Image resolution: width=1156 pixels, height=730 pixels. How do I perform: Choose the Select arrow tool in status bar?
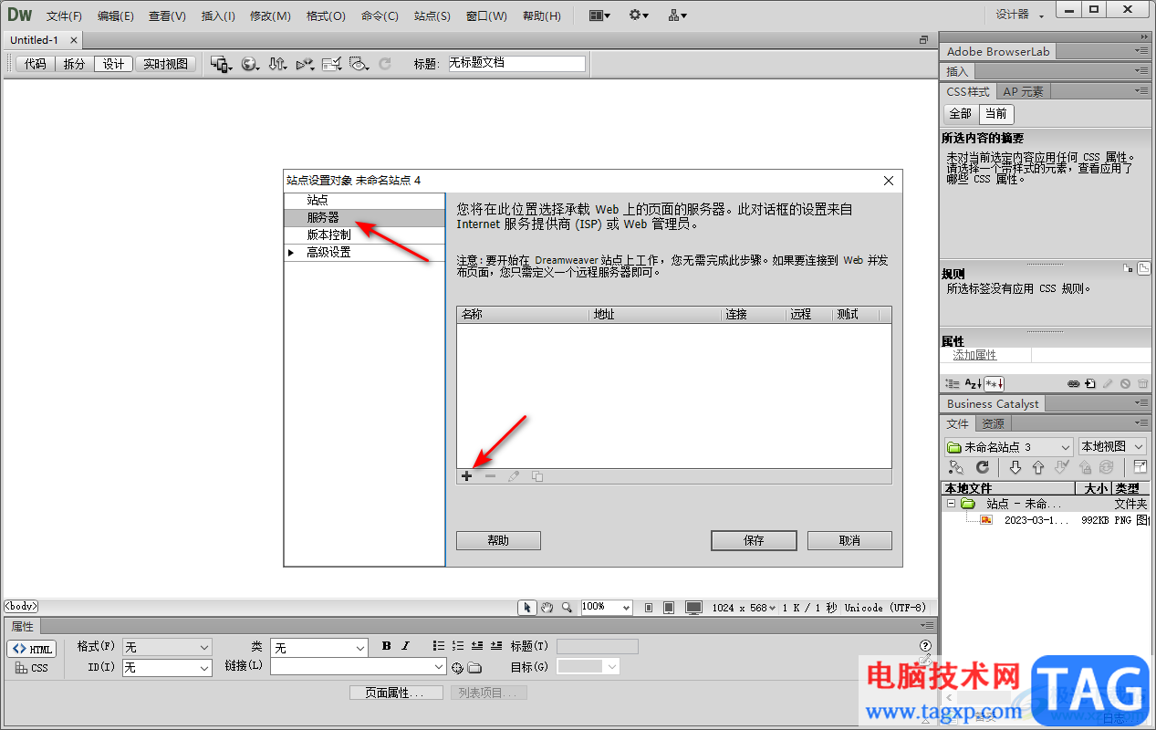tap(527, 607)
